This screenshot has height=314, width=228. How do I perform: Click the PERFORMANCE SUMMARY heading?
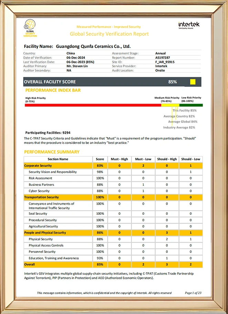tap(52, 152)
